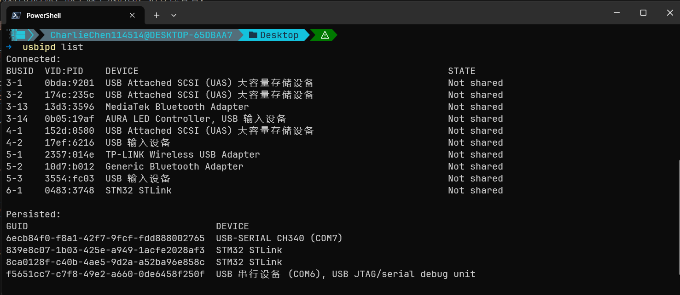The width and height of the screenshot is (680, 295).
Task: Click the VID:PID value 3554:fc03
Action: point(70,178)
